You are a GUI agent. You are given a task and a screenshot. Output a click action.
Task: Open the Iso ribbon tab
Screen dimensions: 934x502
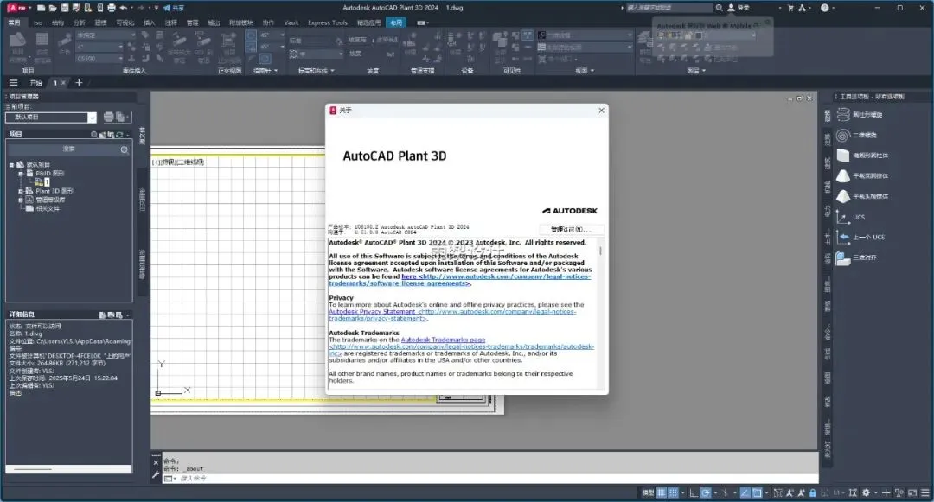(38, 22)
